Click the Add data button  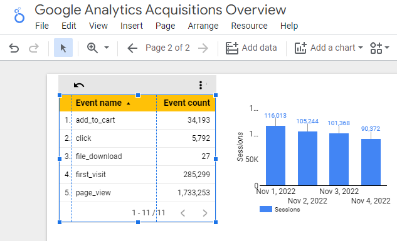tap(251, 48)
